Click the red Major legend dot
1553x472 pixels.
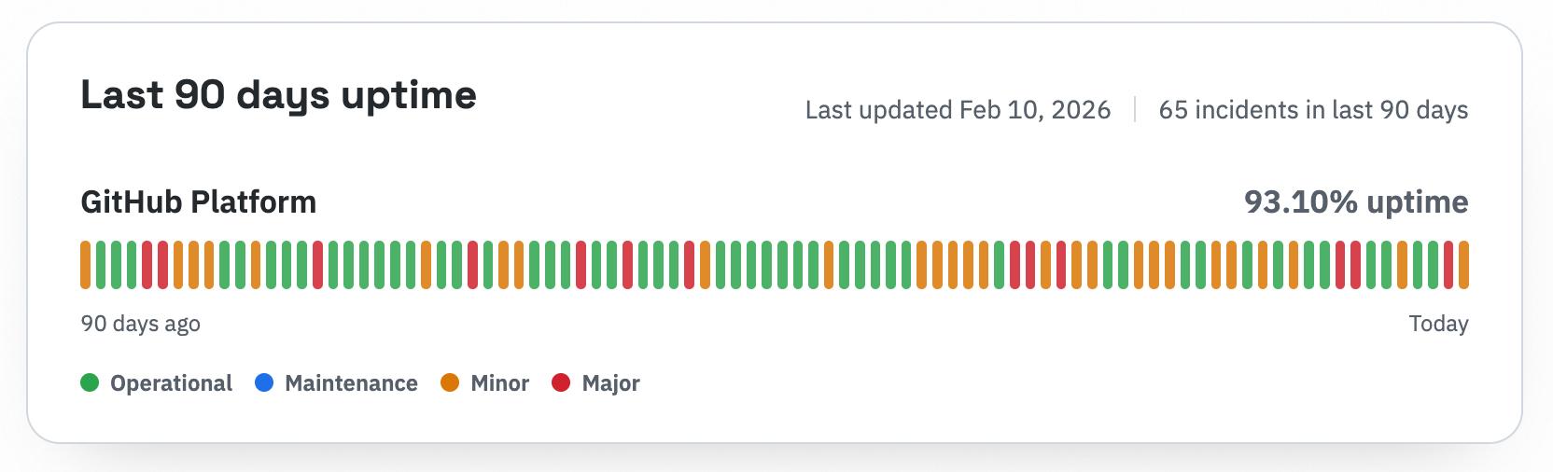(561, 382)
